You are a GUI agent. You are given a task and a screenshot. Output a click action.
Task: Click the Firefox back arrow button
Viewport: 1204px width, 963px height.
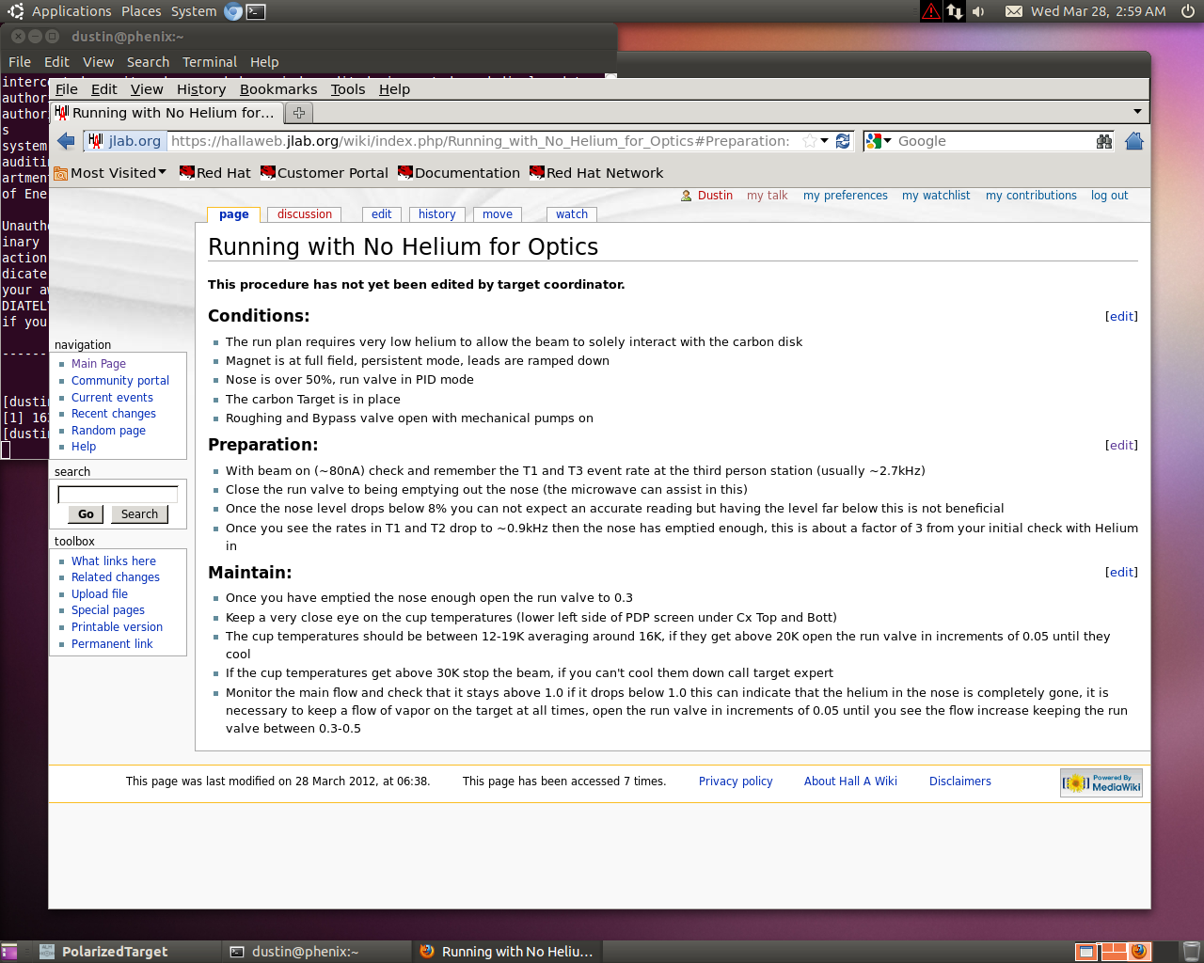pyautogui.click(x=66, y=141)
